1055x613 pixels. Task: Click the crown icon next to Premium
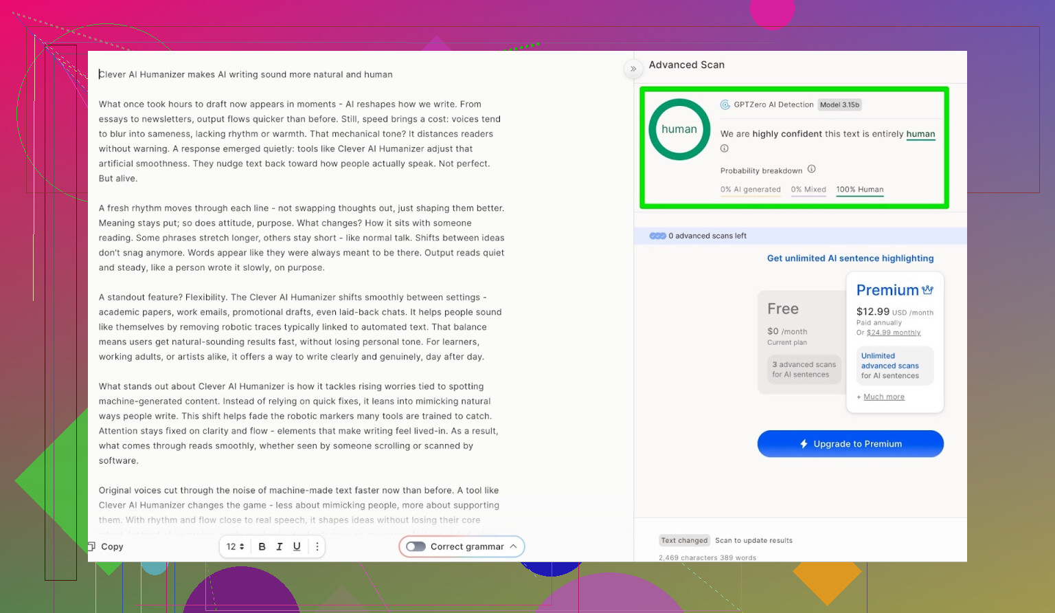(927, 290)
